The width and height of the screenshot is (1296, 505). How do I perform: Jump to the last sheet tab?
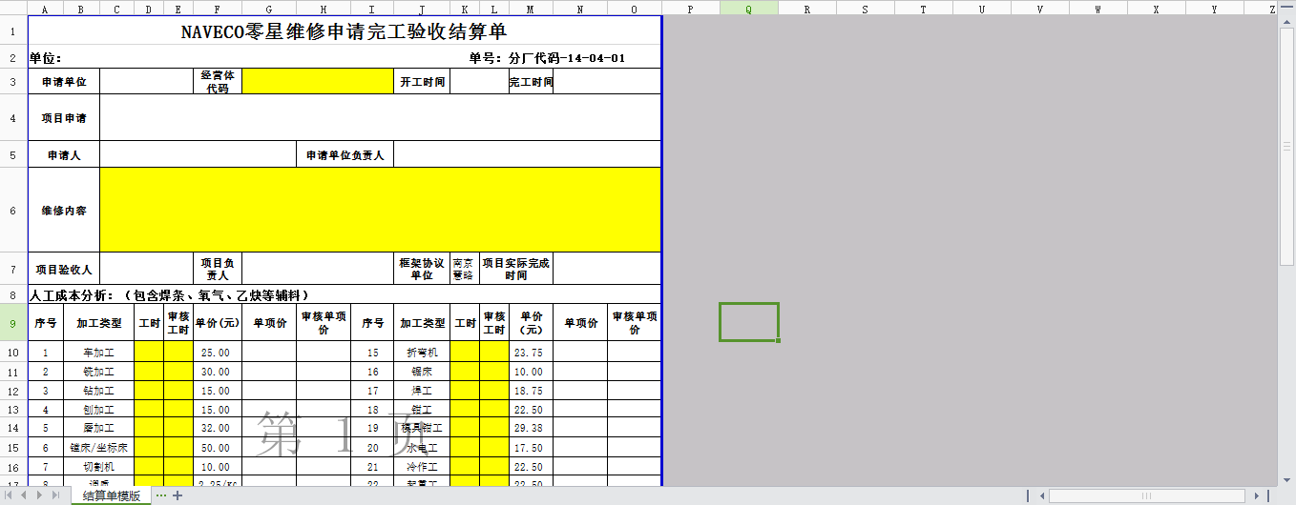pyautogui.click(x=53, y=495)
